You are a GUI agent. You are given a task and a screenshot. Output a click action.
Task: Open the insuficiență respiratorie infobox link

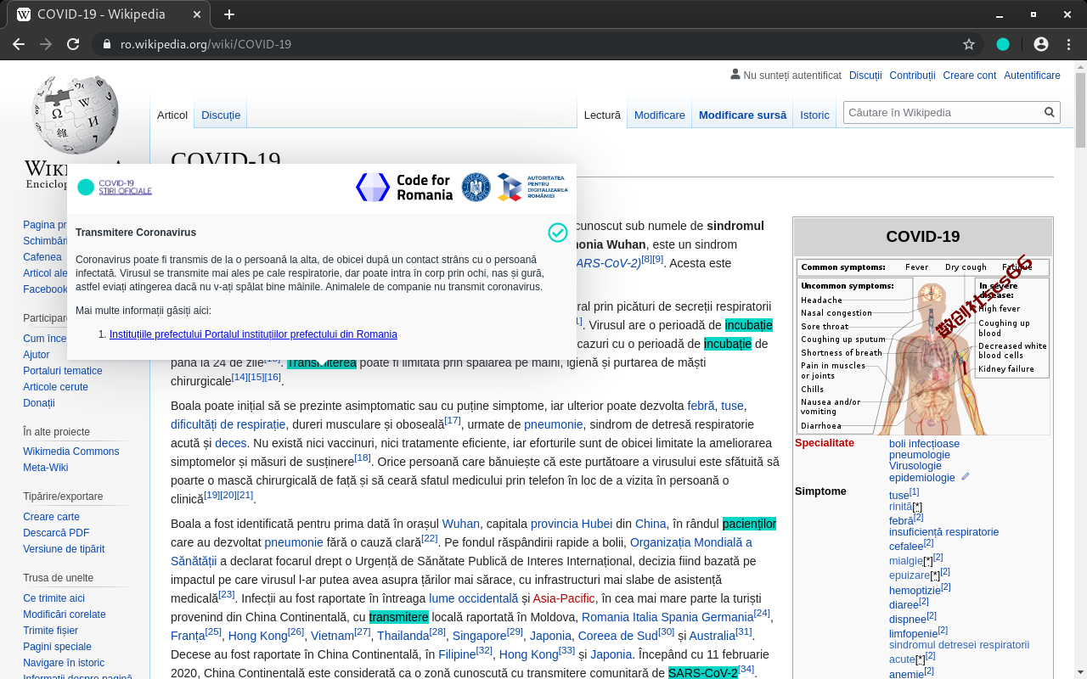(943, 532)
